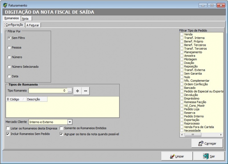This screenshot has height=164, width=228.
Task: Select the Pessoa filter radio button
Action: coord(9,48)
